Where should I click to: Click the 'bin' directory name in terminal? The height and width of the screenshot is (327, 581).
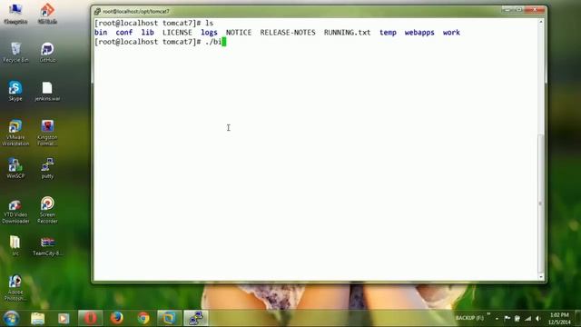click(x=101, y=33)
